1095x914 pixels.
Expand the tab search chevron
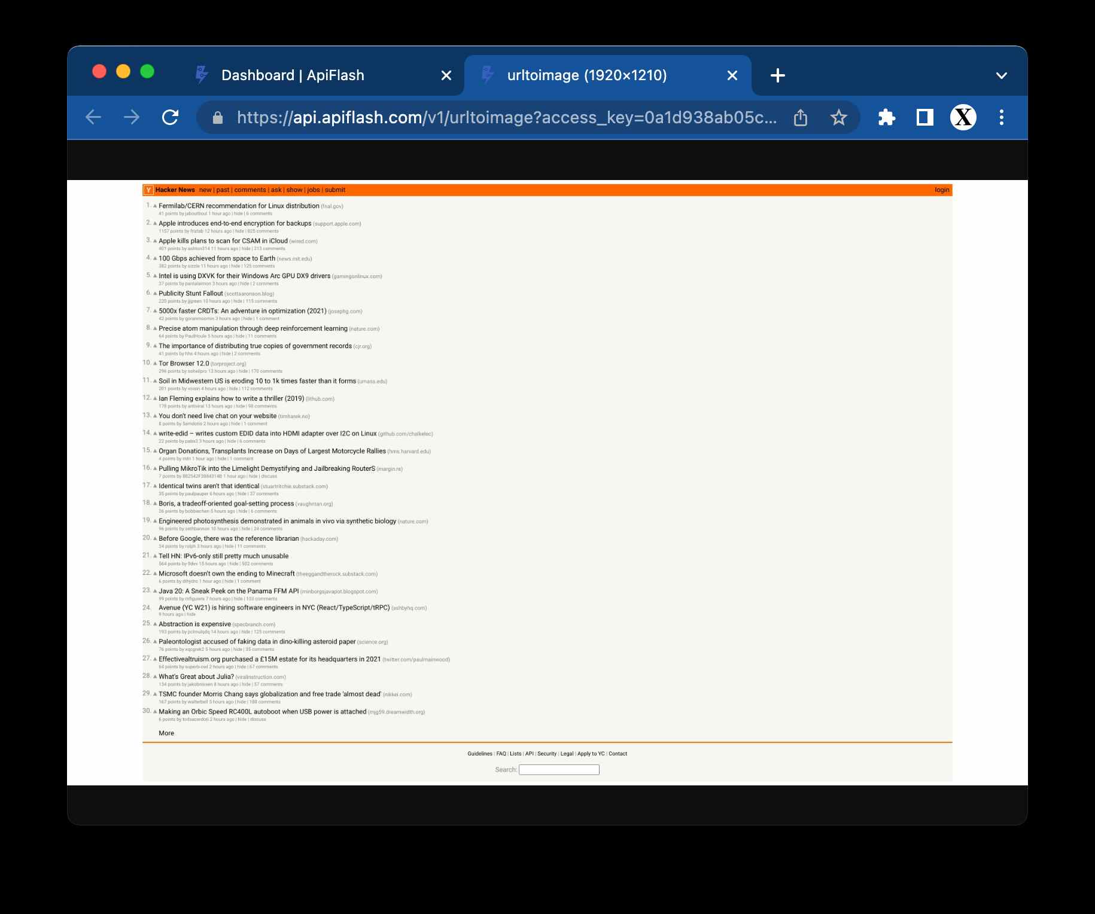click(1002, 75)
